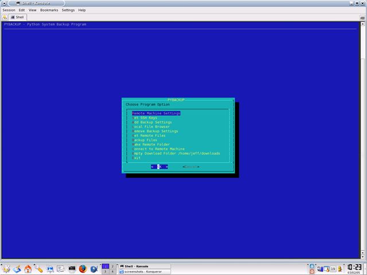Switch to virtual desktop 4
Viewport: 367px width, 275px height.
[x=112, y=272]
